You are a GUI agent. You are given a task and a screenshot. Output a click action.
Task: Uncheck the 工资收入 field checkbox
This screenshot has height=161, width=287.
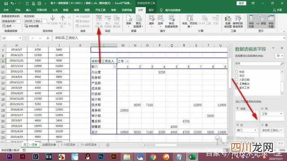tap(237, 84)
